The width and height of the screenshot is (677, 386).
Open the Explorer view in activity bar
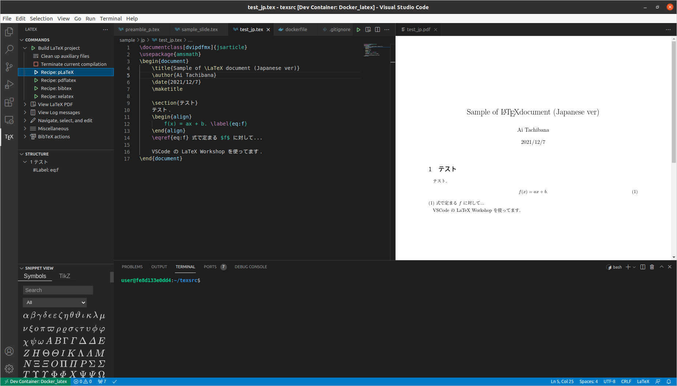click(9, 32)
